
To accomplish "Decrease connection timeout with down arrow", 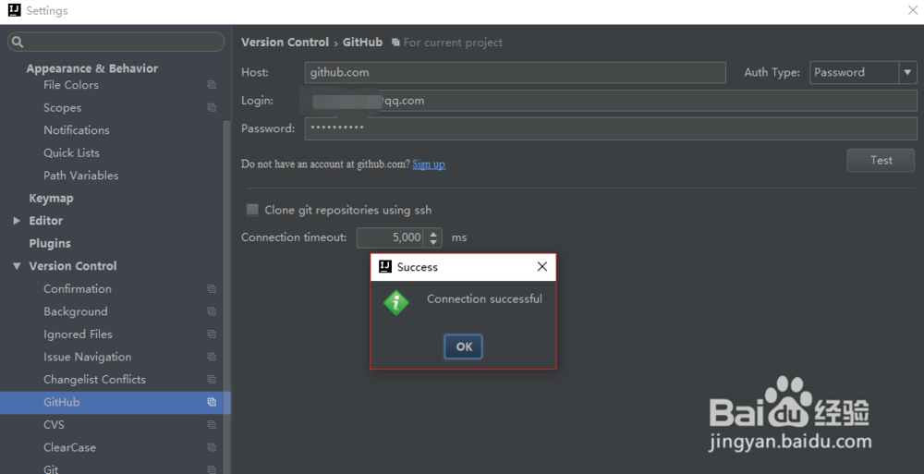I will tap(433, 242).
